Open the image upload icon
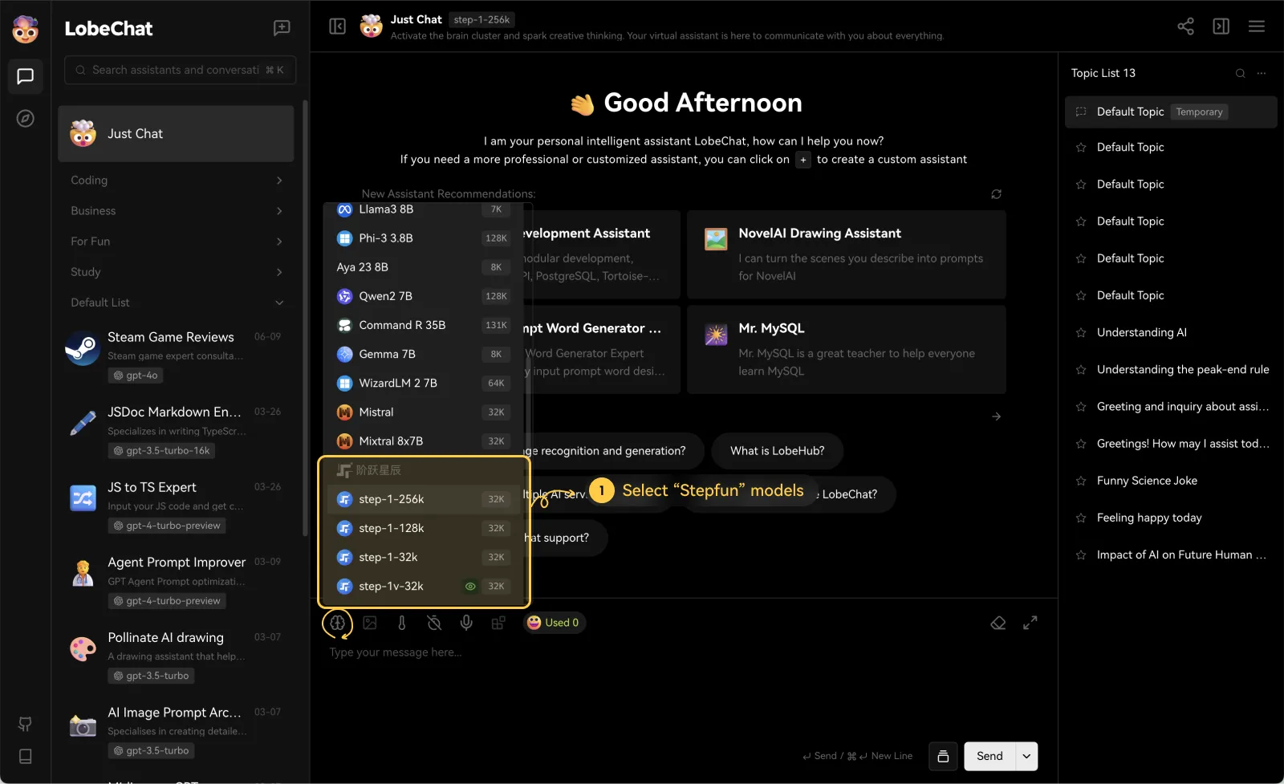1284x784 pixels. point(370,623)
